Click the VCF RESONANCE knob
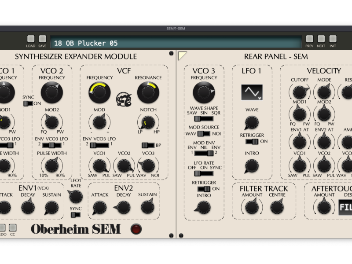The height and width of the screenshot is (264, 352). pos(148,92)
